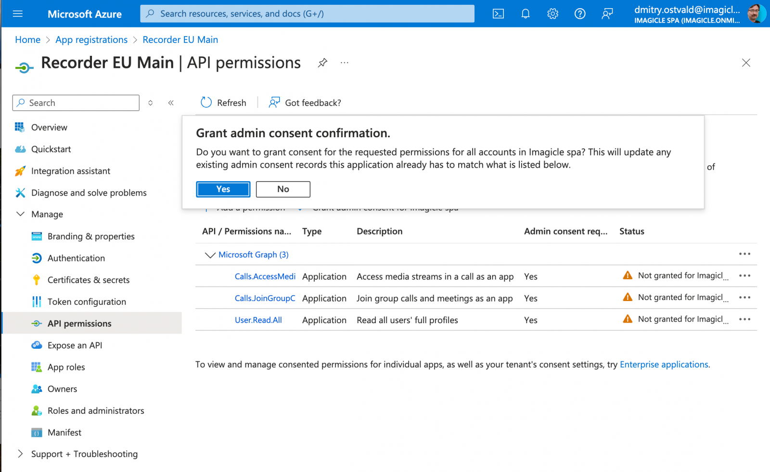Open the User.Read.All permission
The image size is (770, 472).
tap(258, 320)
